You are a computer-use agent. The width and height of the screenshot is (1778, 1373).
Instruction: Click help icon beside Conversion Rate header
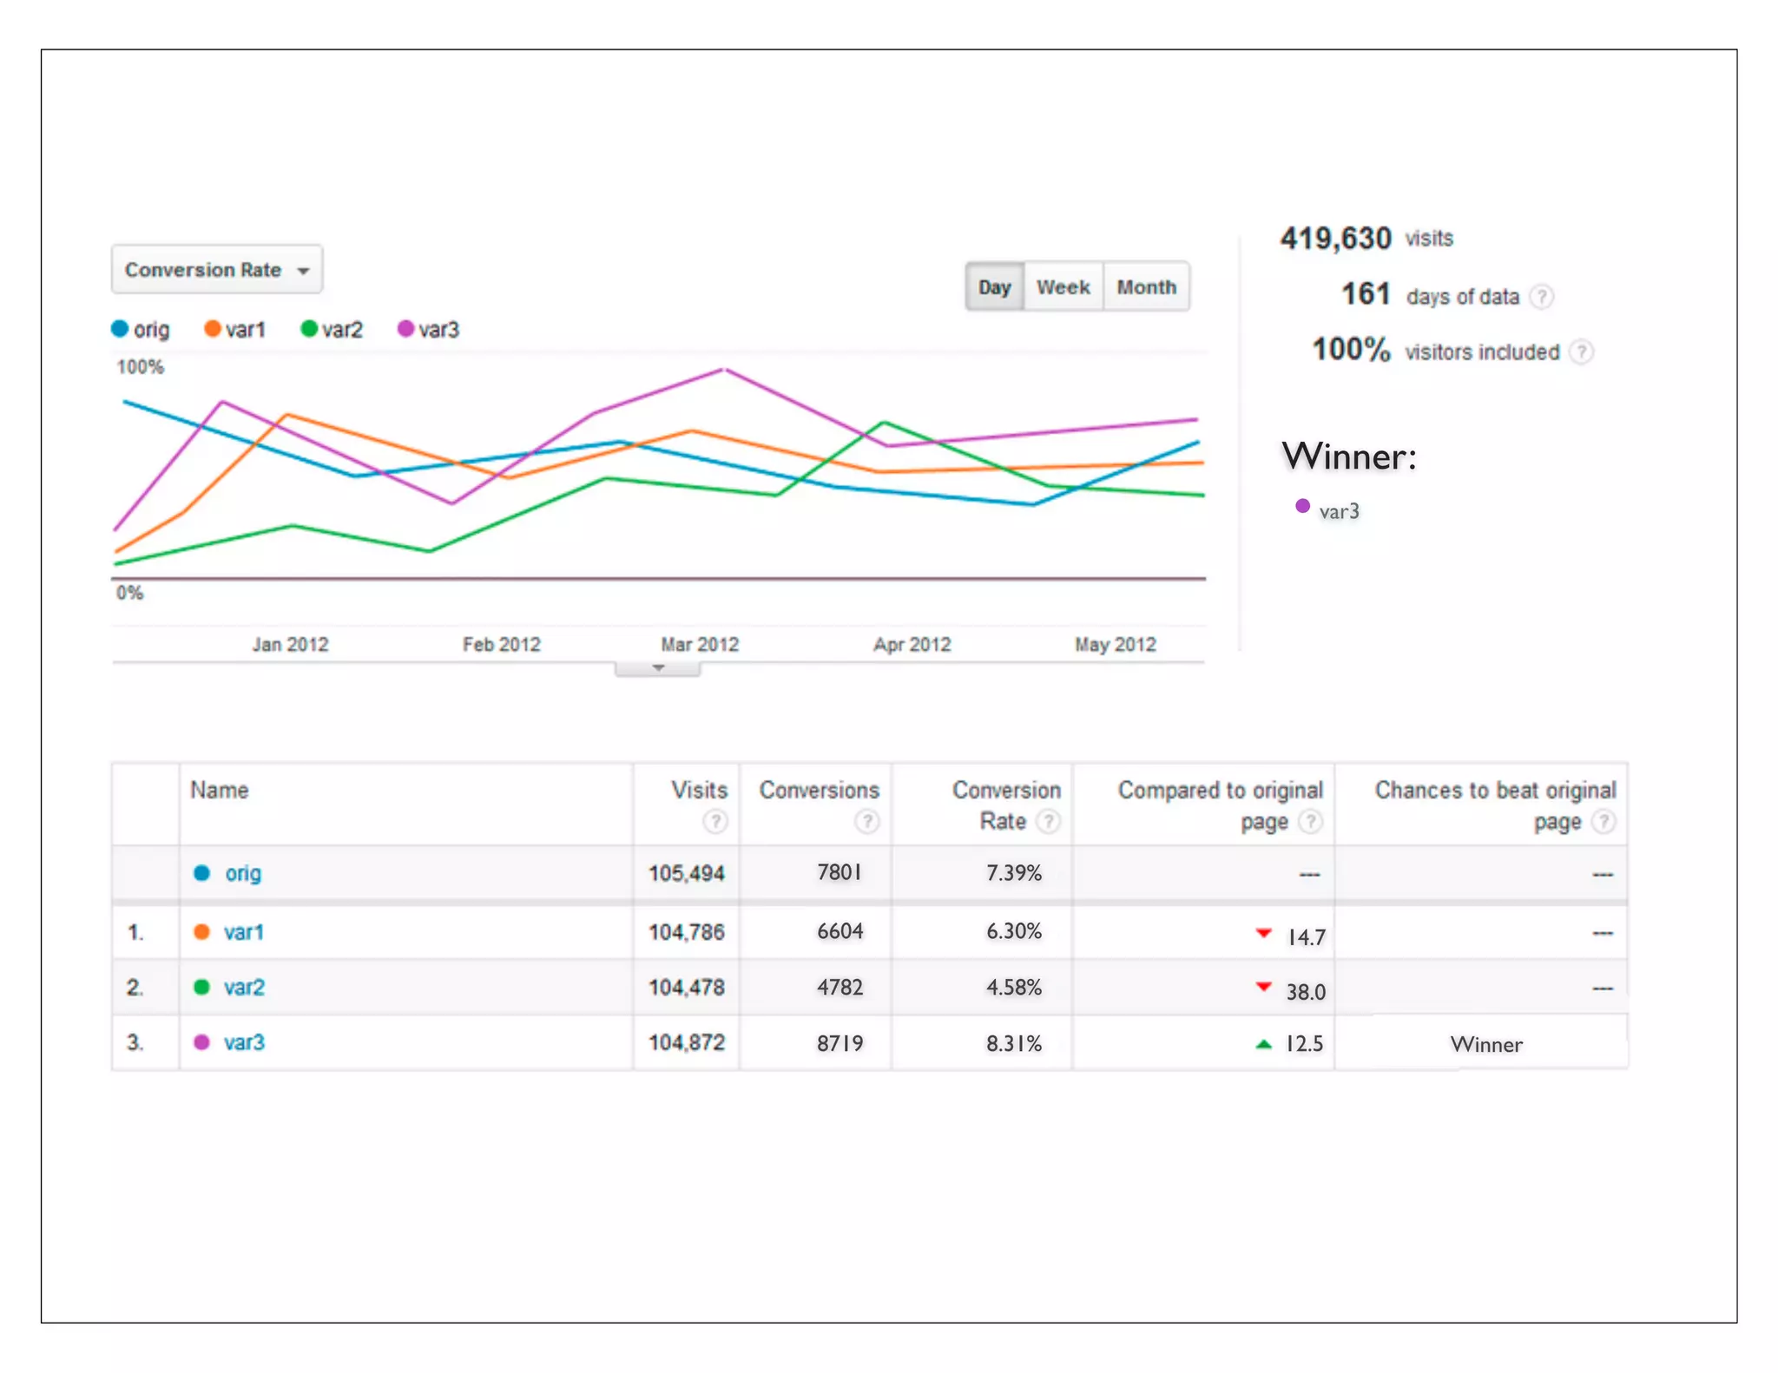[1049, 821]
